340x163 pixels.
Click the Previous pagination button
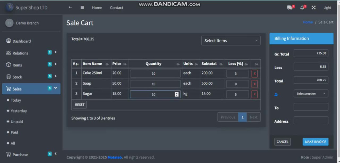point(228,117)
